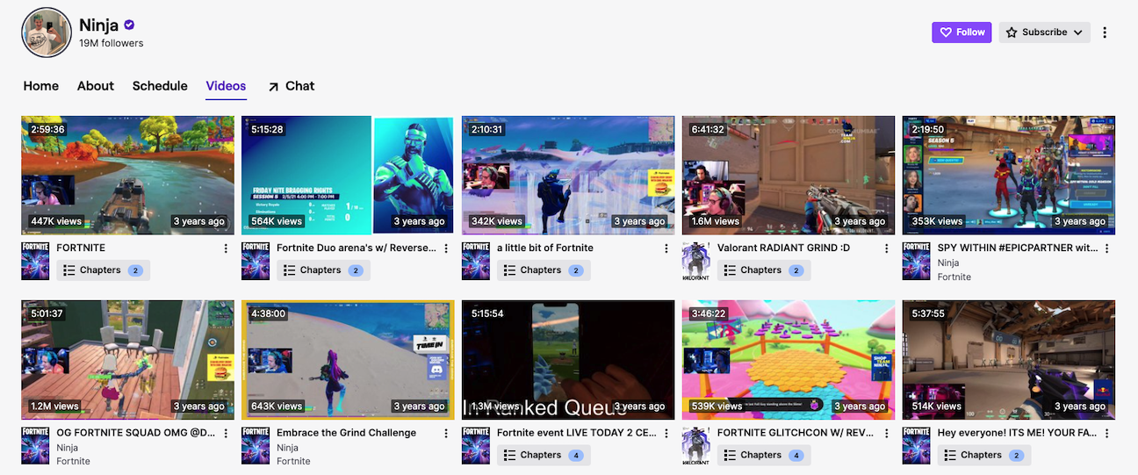Click the 19M followers text
The width and height of the screenshot is (1138, 475).
pyautogui.click(x=111, y=43)
